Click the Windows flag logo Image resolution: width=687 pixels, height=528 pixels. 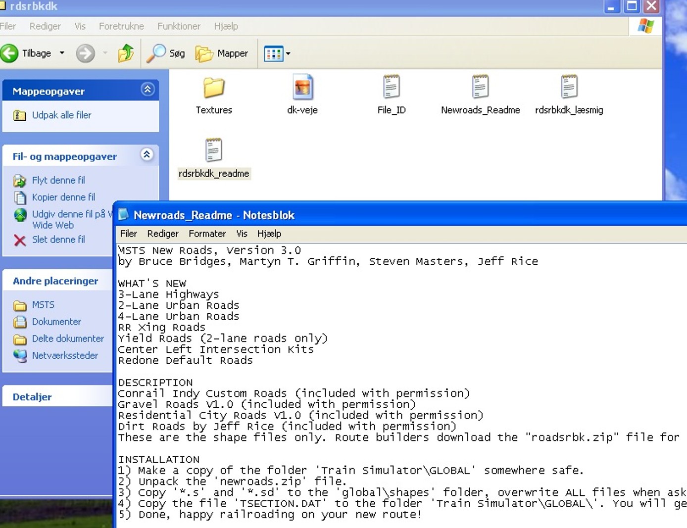(646, 26)
